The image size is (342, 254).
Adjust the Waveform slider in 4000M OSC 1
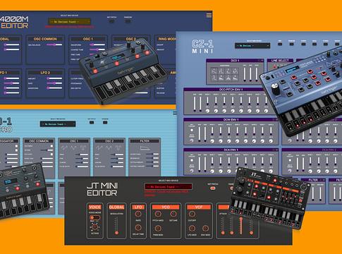[x=97, y=44]
